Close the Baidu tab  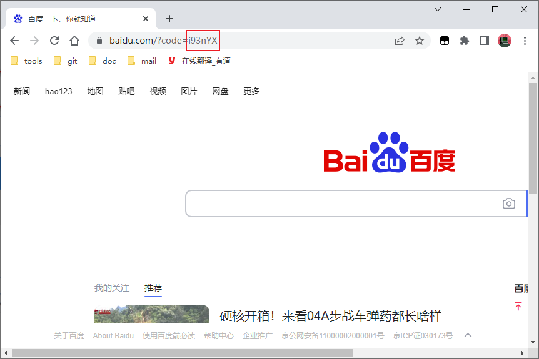point(146,19)
